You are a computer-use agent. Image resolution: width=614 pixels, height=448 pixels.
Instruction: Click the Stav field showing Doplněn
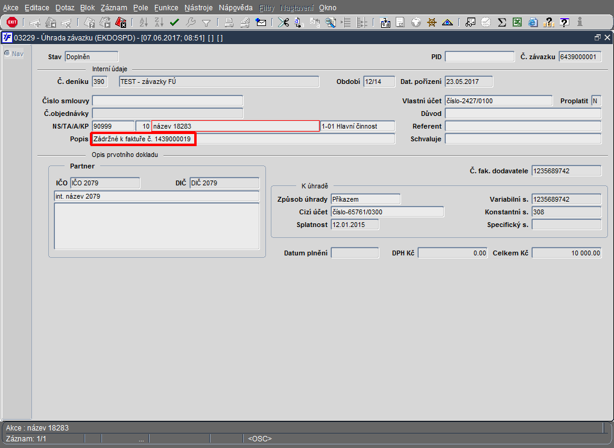[91, 57]
